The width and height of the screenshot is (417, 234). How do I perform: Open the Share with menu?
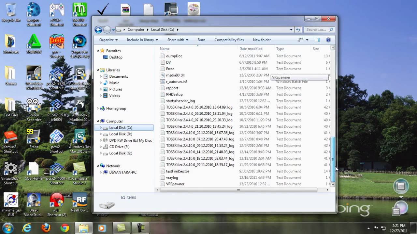[x=178, y=40]
